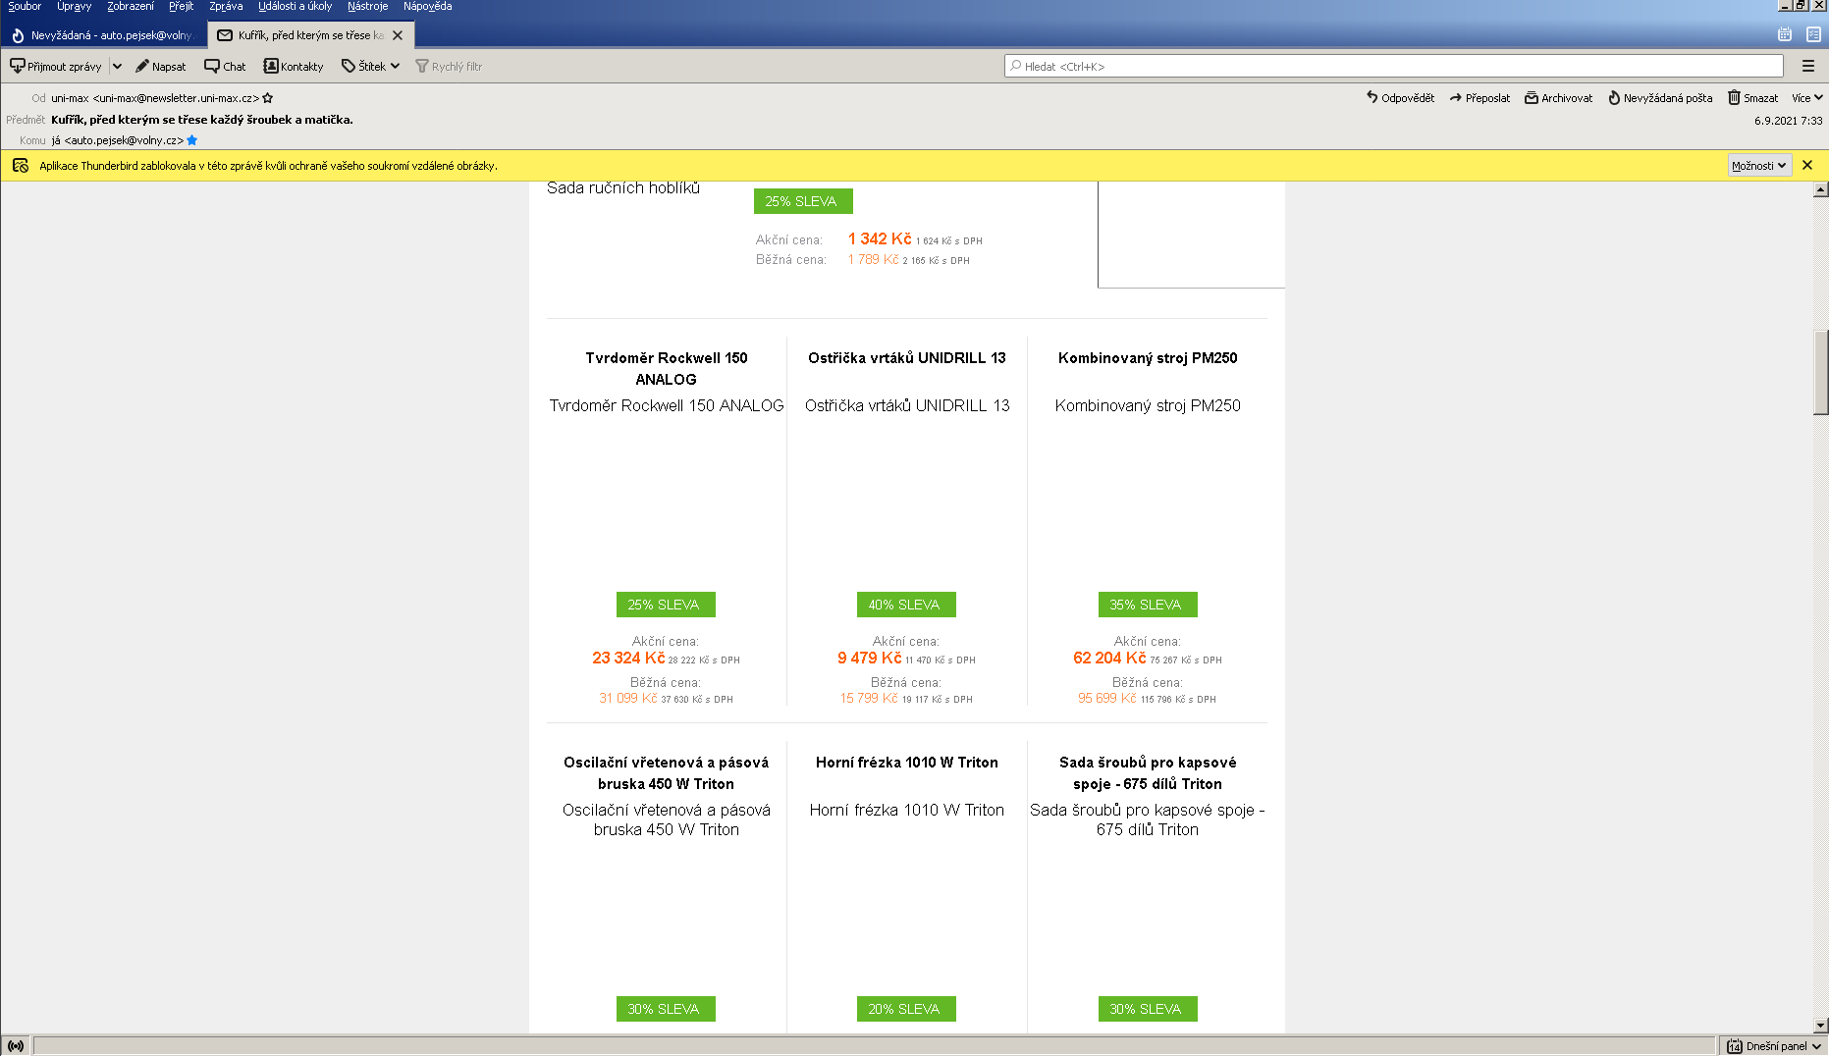Expand the Více more actions menu

tap(1806, 98)
